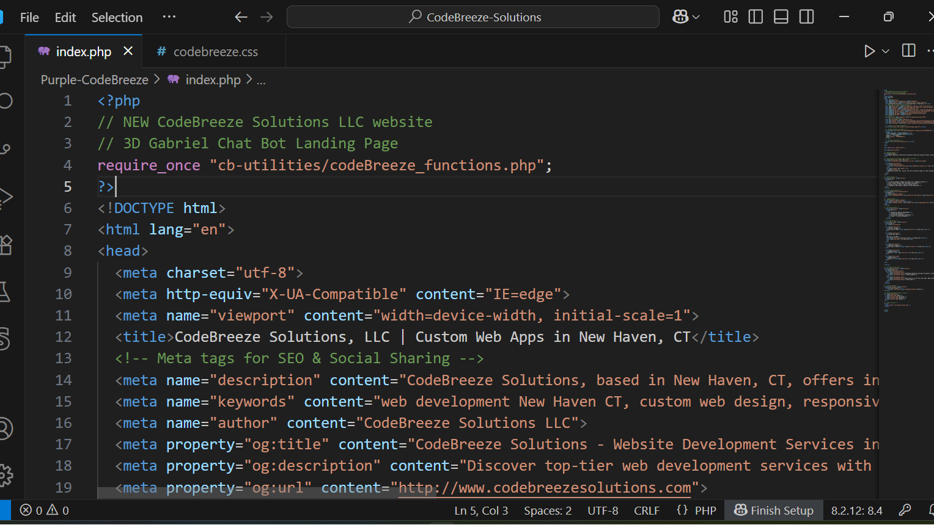
Task: Toggle the Secondary Side Bar
Action: tap(806, 16)
